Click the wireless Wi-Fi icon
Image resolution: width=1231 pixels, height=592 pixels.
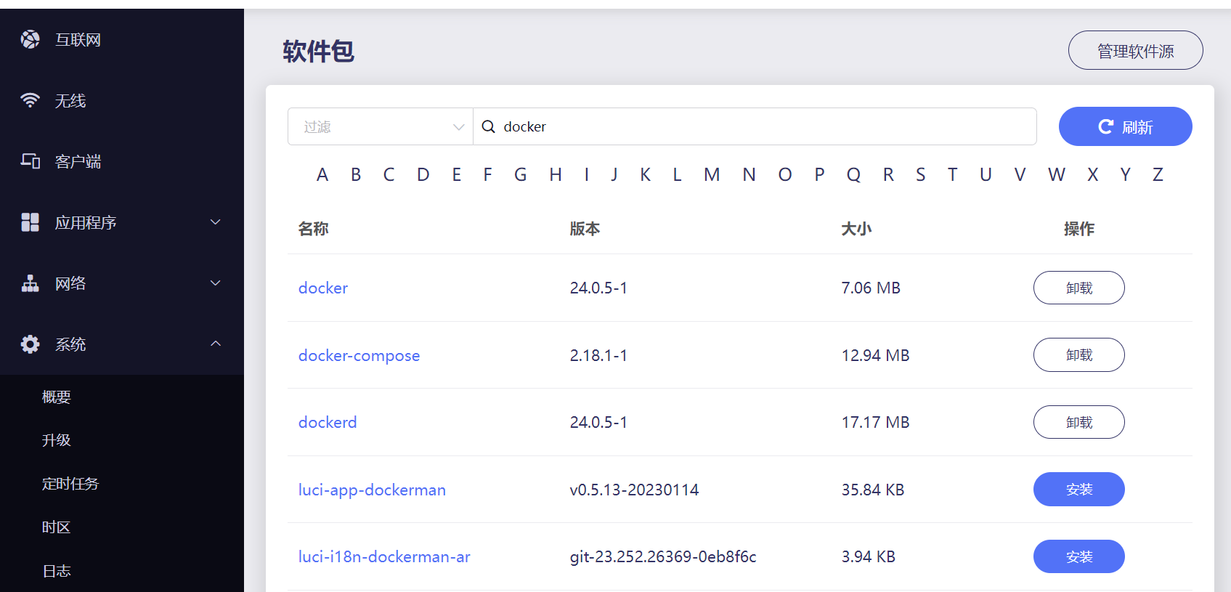31,100
